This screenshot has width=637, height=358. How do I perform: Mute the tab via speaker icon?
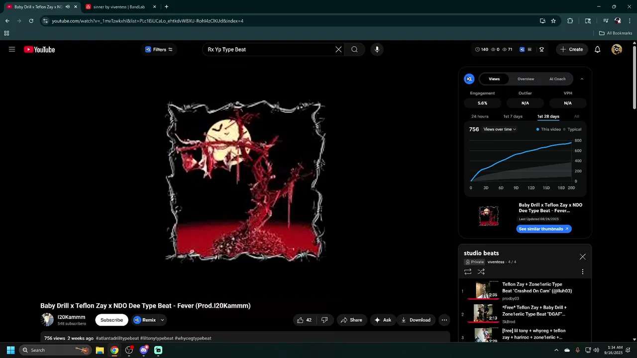(x=68, y=7)
